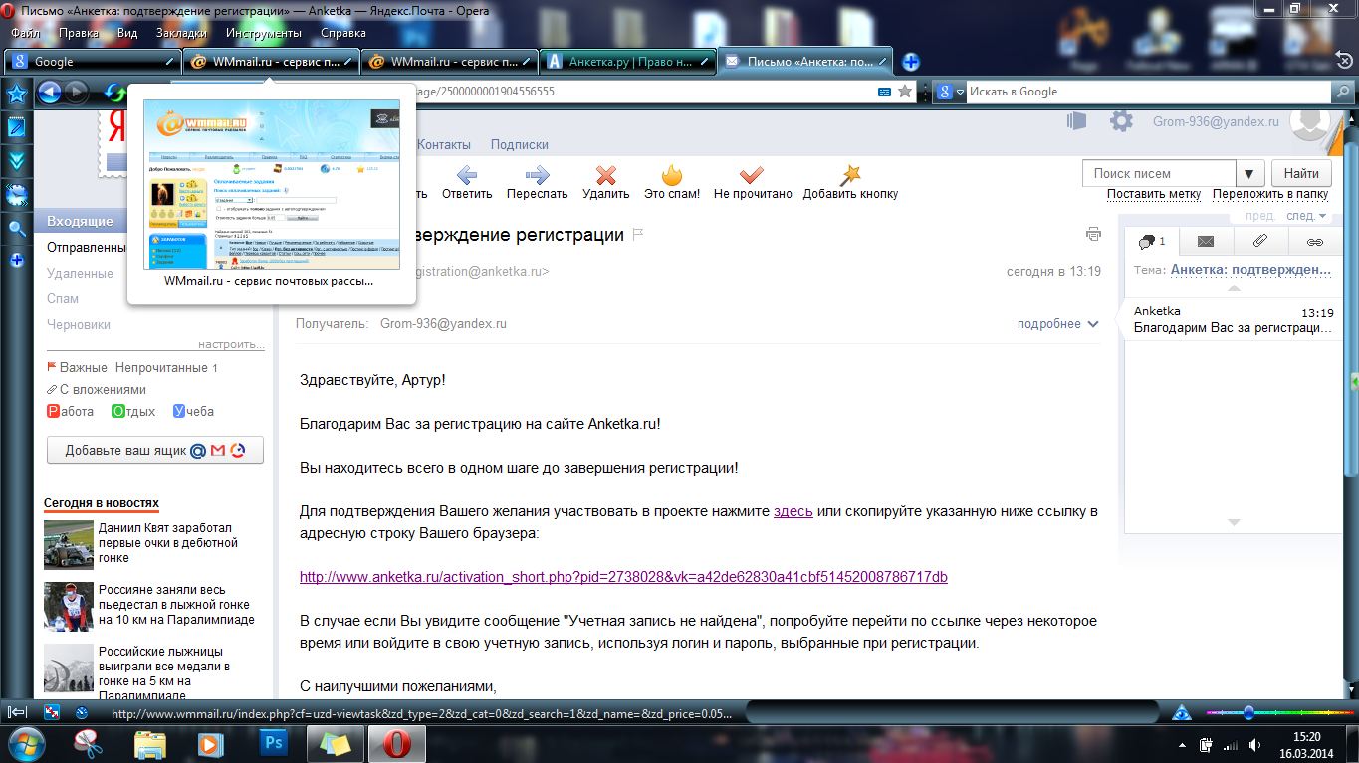Show the envelope tab in right panel
This screenshot has height=763, width=1359.
pyautogui.click(x=1206, y=241)
